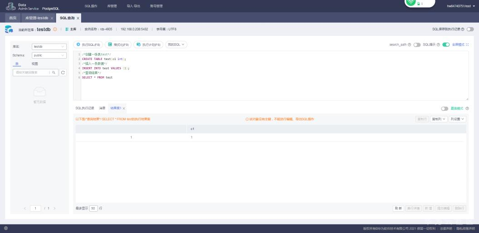Click the feedback icon in bottom-left footer
The image size is (479, 233).
(6, 228)
